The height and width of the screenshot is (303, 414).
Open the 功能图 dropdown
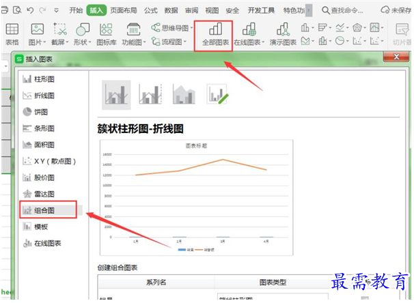click(x=134, y=34)
